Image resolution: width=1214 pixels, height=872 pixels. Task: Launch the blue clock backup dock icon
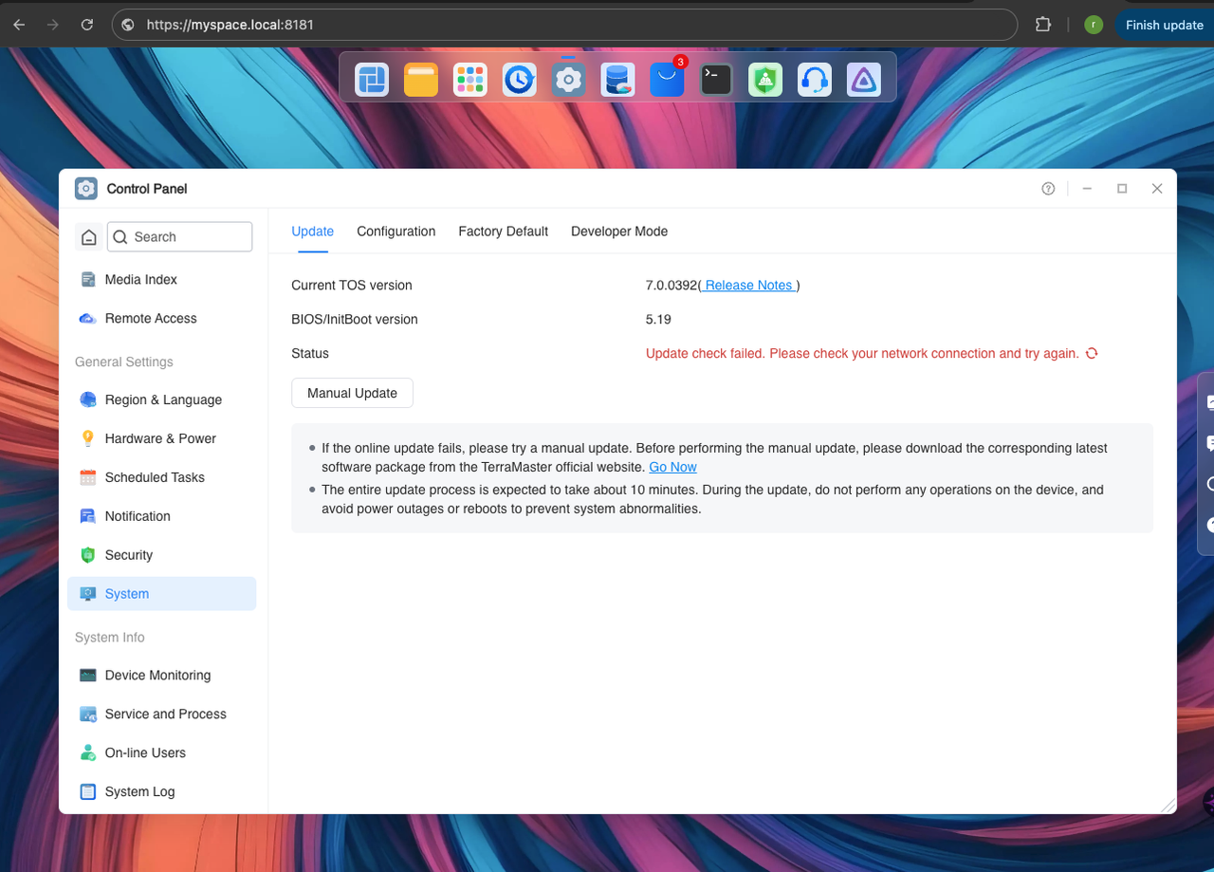pyautogui.click(x=519, y=80)
